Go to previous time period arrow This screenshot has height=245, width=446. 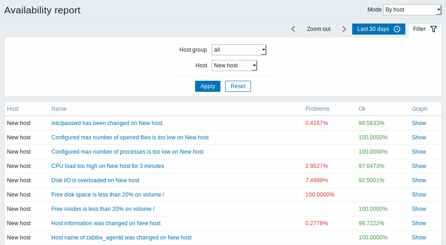coord(293,29)
